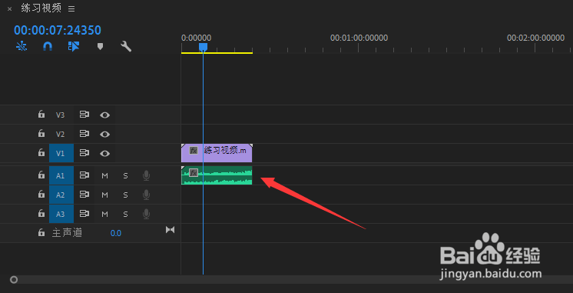
Task: Lock the V2 video track
Action: (x=41, y=134)
